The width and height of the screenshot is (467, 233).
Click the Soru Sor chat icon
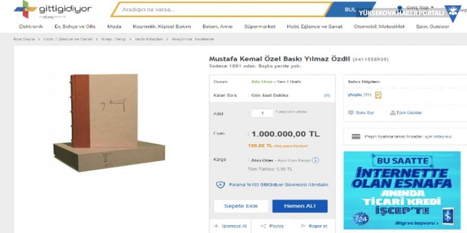[x=351, y=113]
